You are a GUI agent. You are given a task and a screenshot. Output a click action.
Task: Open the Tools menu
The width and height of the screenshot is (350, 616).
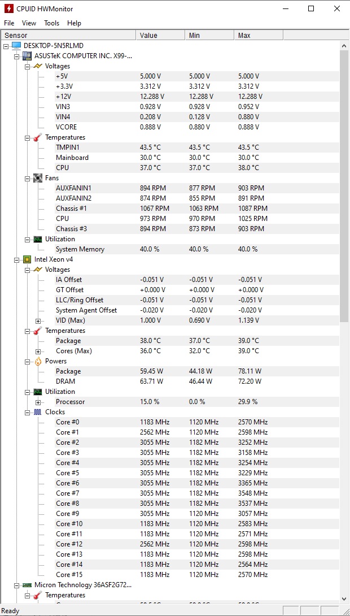tap(51, 23)
